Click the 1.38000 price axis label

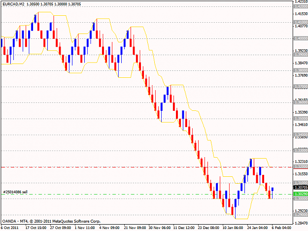(x=301, y=70)
